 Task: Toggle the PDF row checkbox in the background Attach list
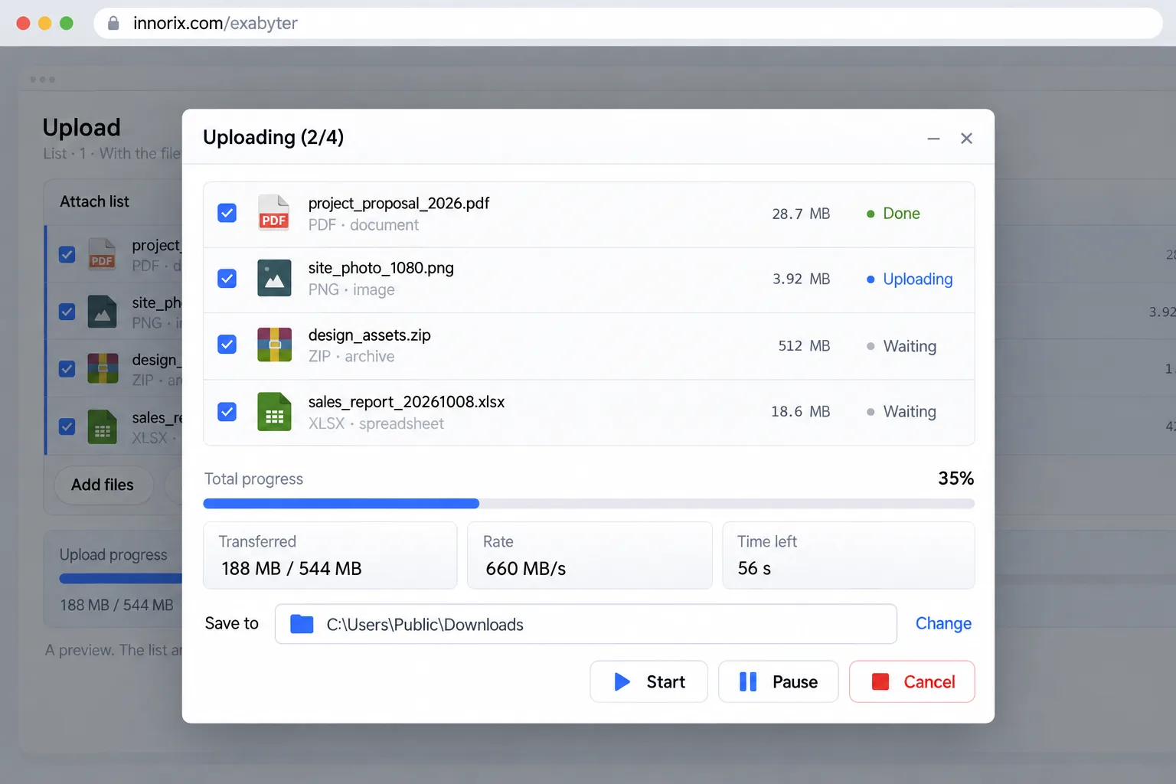coord(67,254)
